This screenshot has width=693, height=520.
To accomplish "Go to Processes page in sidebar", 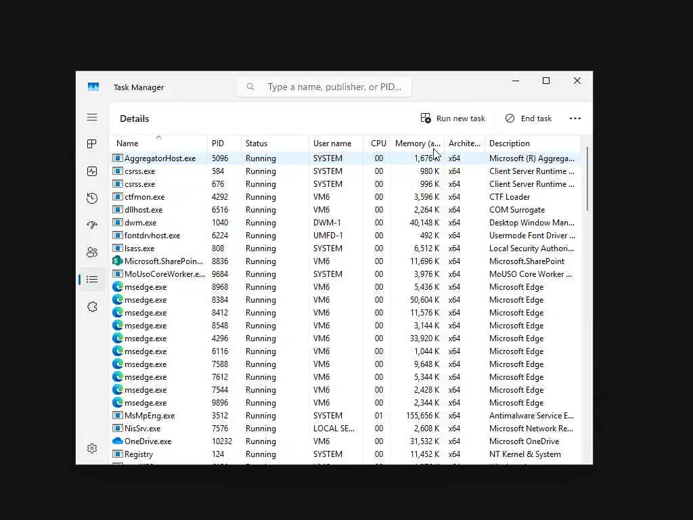I will click(92, 144).
